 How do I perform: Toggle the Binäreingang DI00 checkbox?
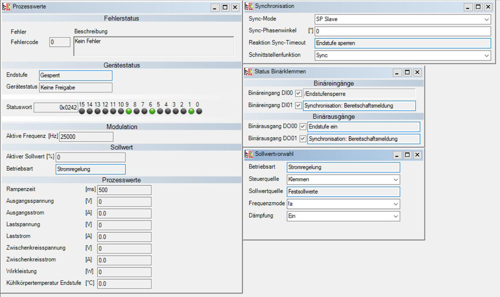[x=298, y=93]
